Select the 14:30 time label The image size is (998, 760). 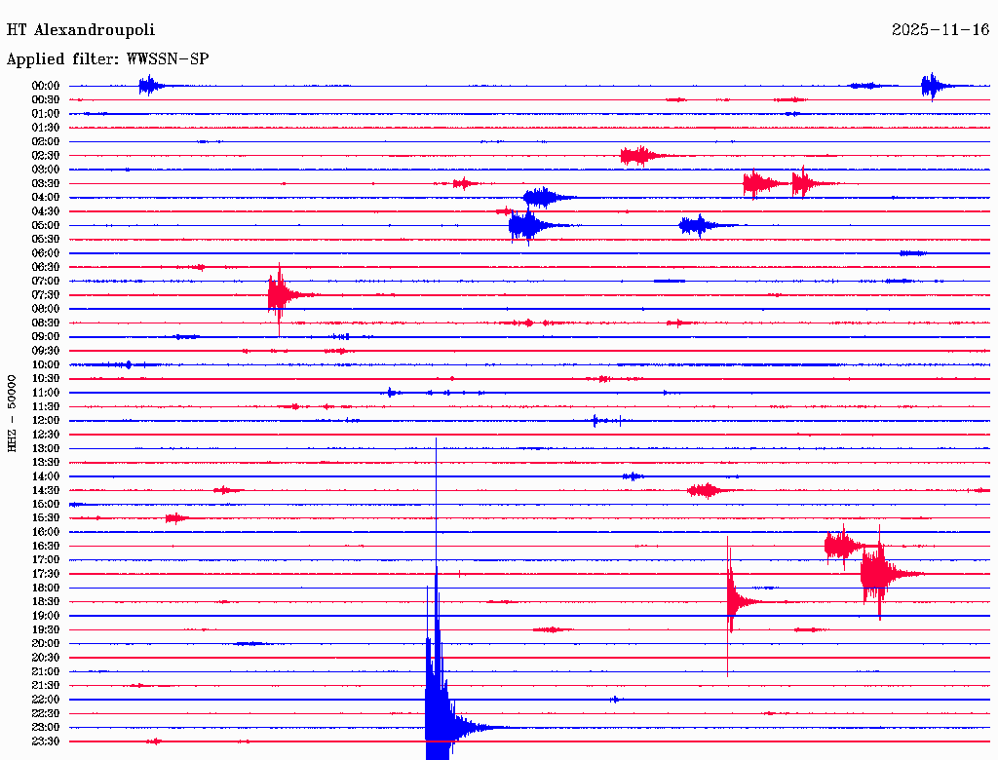coord(46,491)
